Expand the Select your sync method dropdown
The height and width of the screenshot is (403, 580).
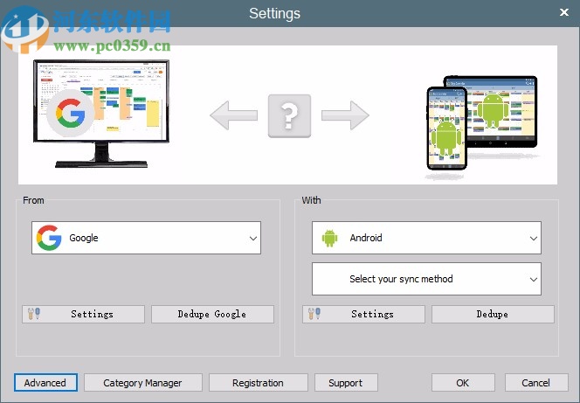(x=426, y=279)
